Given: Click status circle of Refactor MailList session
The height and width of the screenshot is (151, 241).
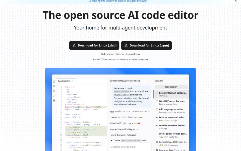Looking at the screenshot, I should point(157,93).
